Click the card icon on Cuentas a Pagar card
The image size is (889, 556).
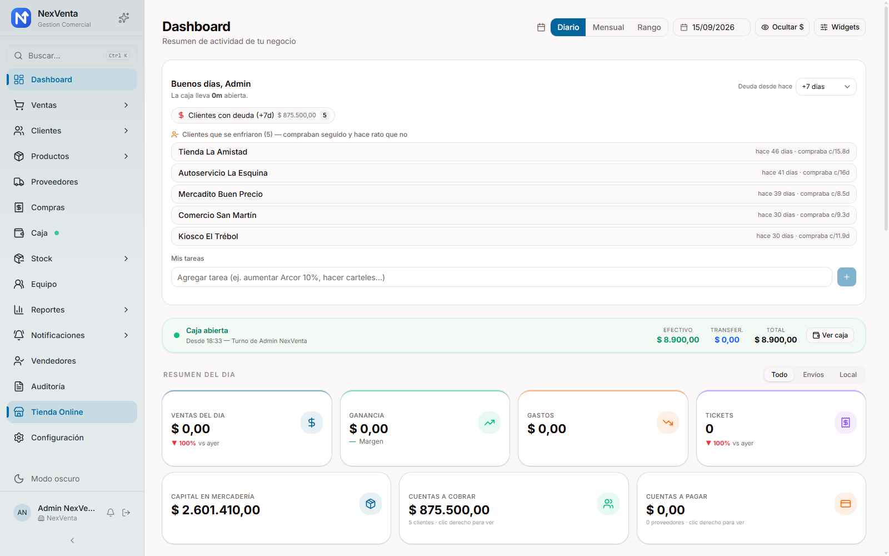pos(846,504)
